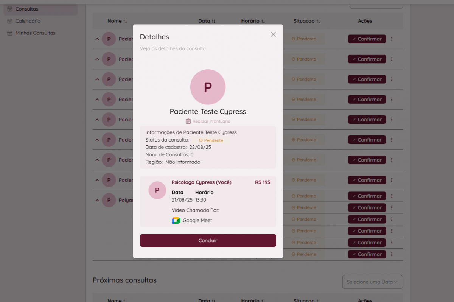Close the Detalhes dialog with X

[x=273, y=34]
